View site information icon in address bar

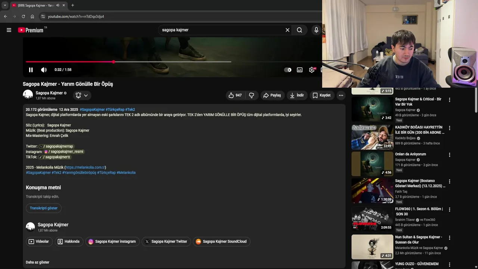click(43, 16)
